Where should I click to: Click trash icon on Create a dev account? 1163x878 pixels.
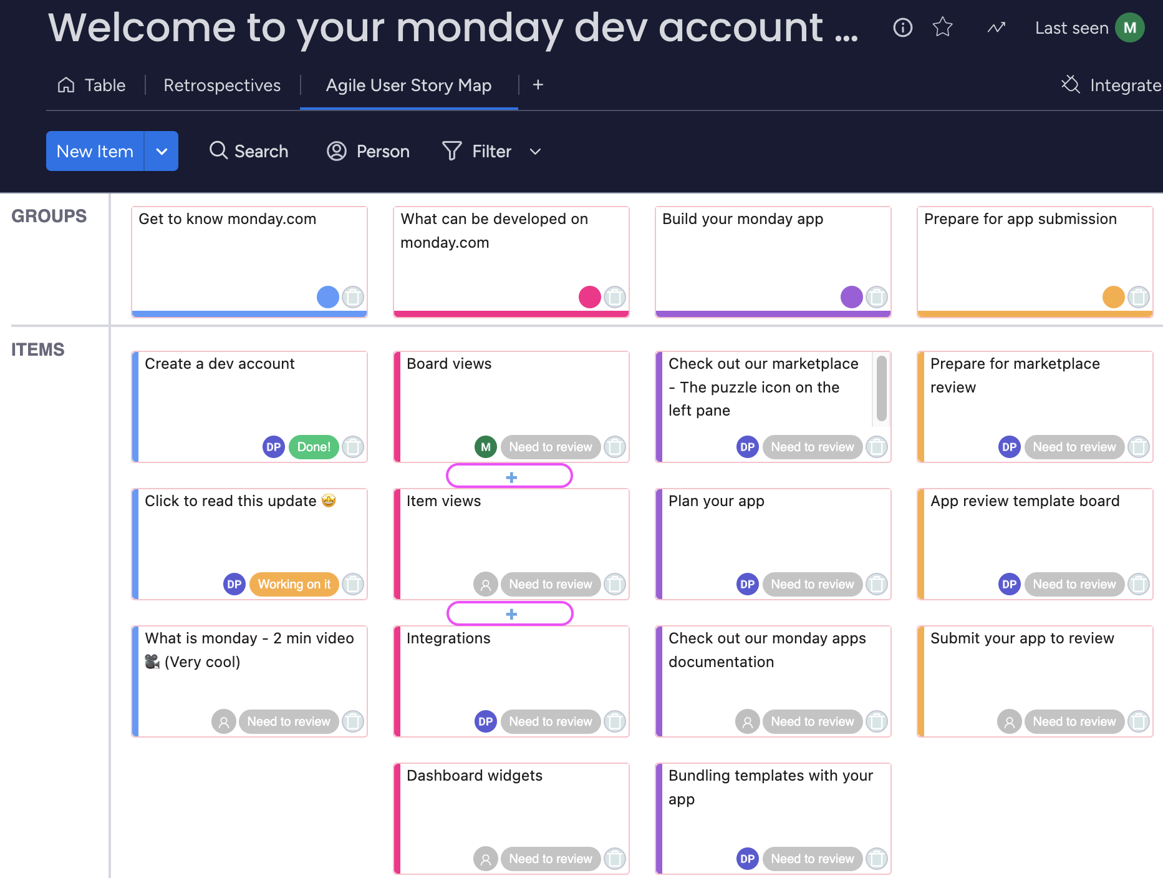coord(353,447)
